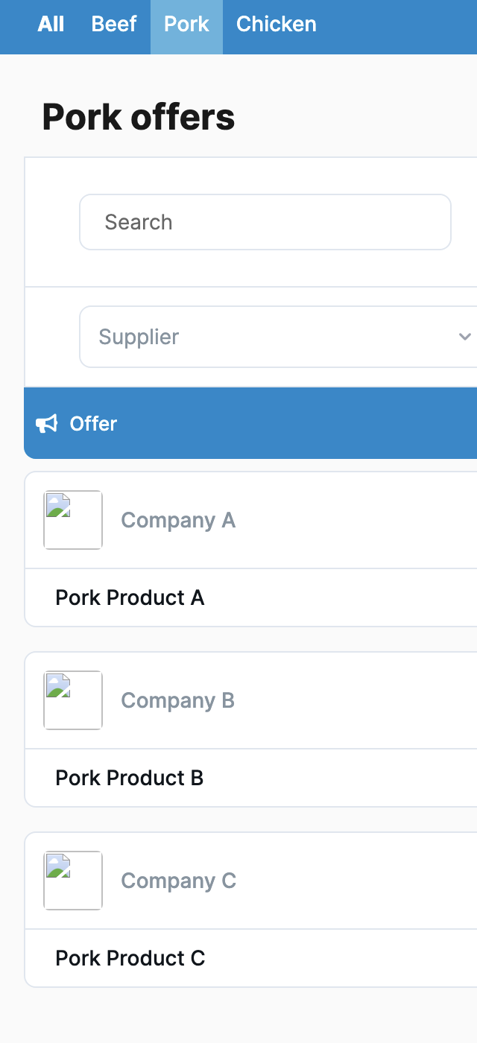Screen dimensions: 477x1043
Task: Select the Pork tab
Action: point(186,24)
